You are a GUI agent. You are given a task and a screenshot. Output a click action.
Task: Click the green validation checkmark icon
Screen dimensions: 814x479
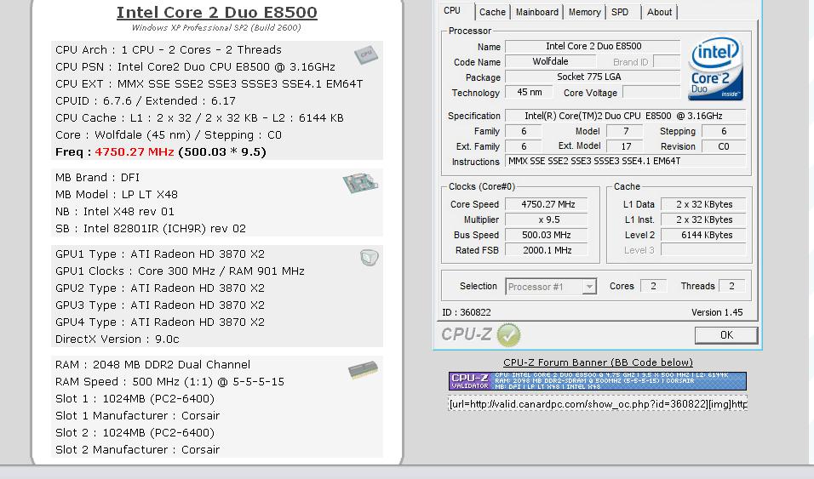tap(508, 334)
